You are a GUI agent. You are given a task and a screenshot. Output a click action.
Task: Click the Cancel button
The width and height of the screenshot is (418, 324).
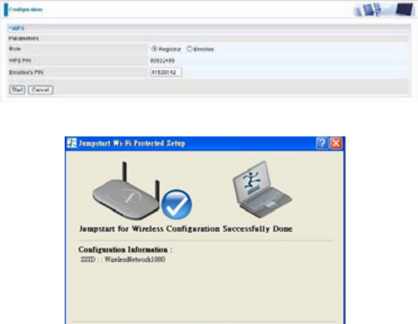(41, 90)
